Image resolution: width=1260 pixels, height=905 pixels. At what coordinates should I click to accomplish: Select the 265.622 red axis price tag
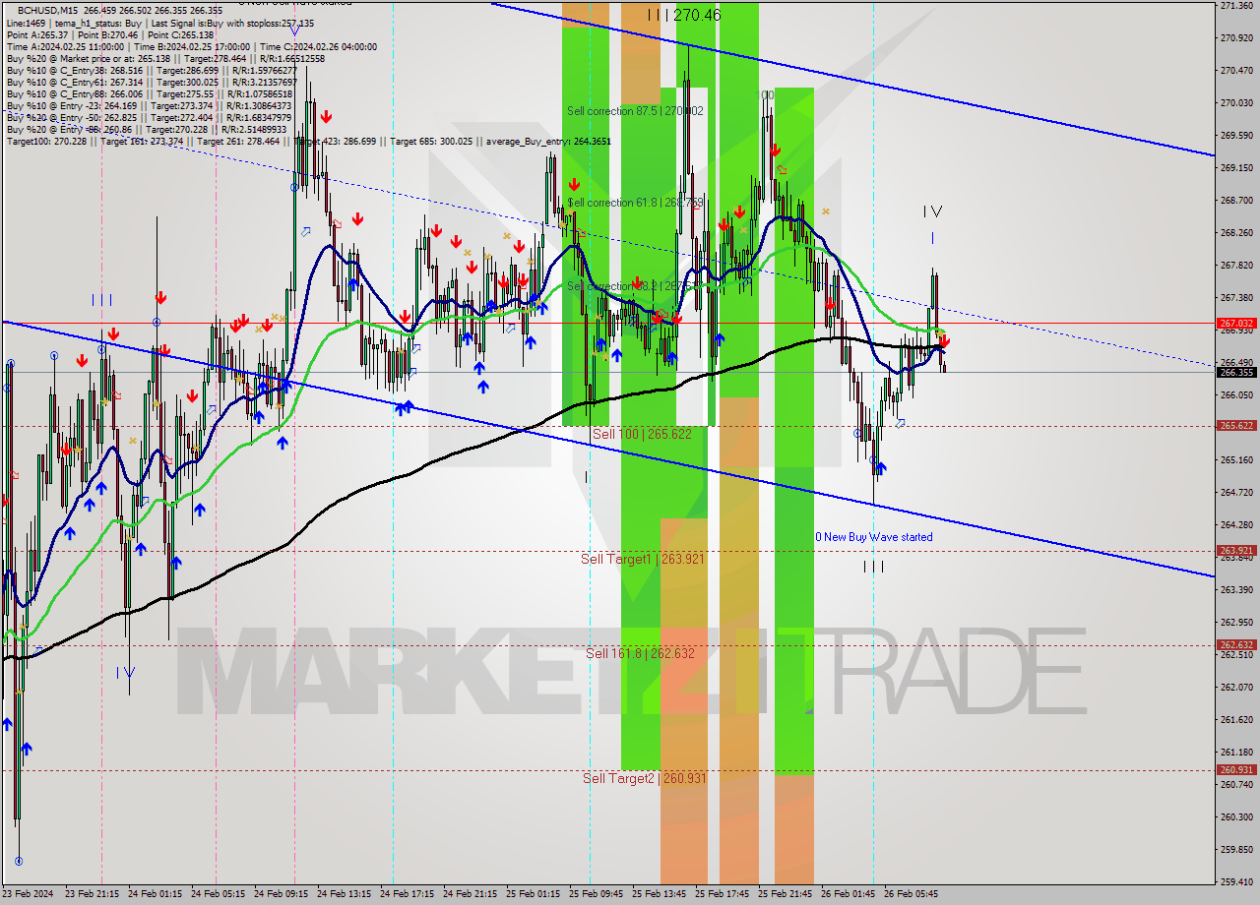tap(1236, 426)
